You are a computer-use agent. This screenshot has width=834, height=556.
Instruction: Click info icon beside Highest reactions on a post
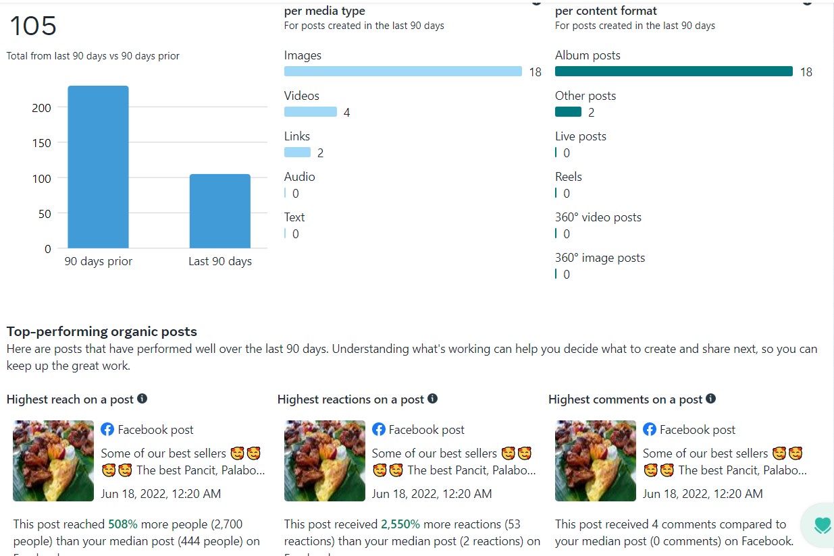click(432, 399)
